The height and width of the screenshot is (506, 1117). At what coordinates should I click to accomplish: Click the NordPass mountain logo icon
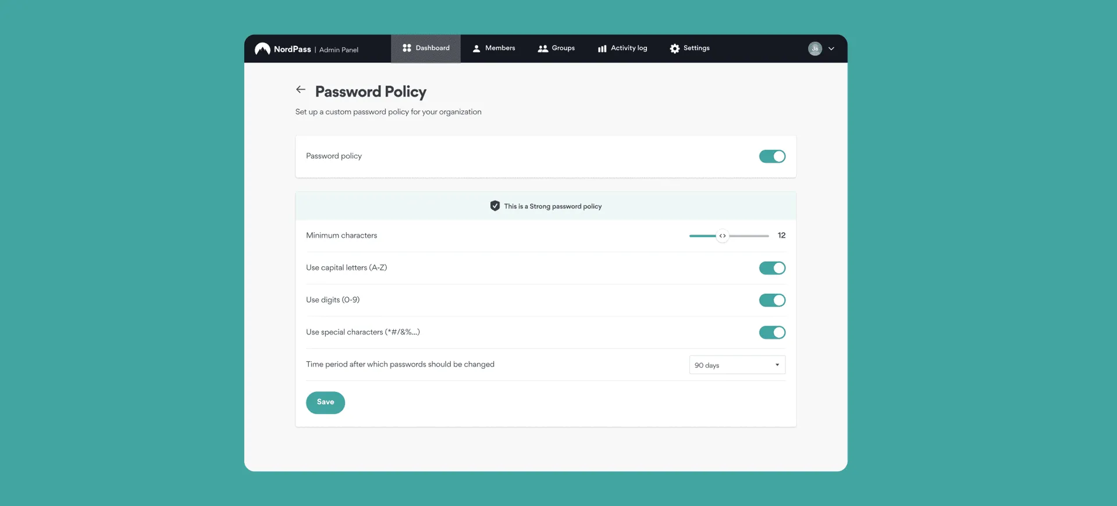coord(262,49)
